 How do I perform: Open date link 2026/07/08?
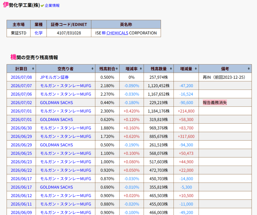pyautogui.click(x=21, y=77)
